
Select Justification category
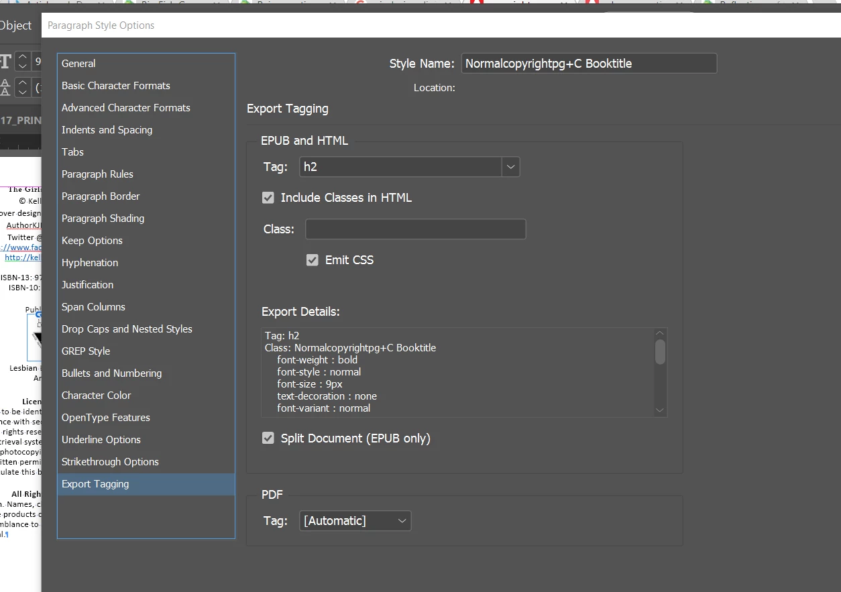tap(146, 285)
